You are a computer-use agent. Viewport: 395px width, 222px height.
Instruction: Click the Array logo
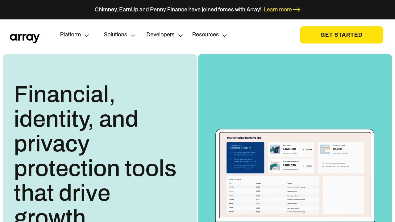coord(25,38)
